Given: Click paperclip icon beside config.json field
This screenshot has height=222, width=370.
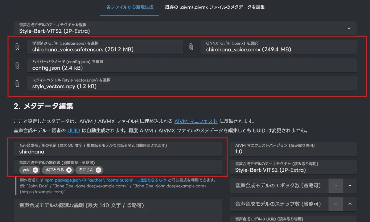Looking at the screenshot, I should pos(17,65).
